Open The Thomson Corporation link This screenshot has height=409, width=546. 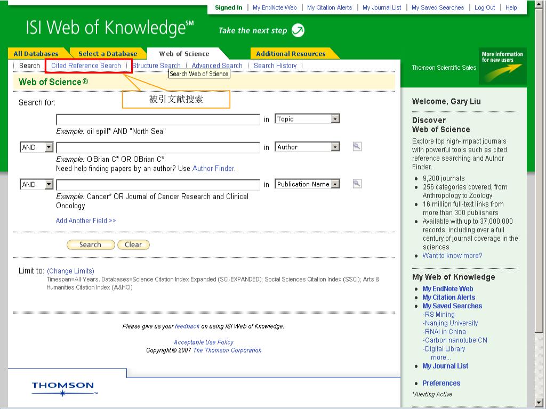coord(227,350)
